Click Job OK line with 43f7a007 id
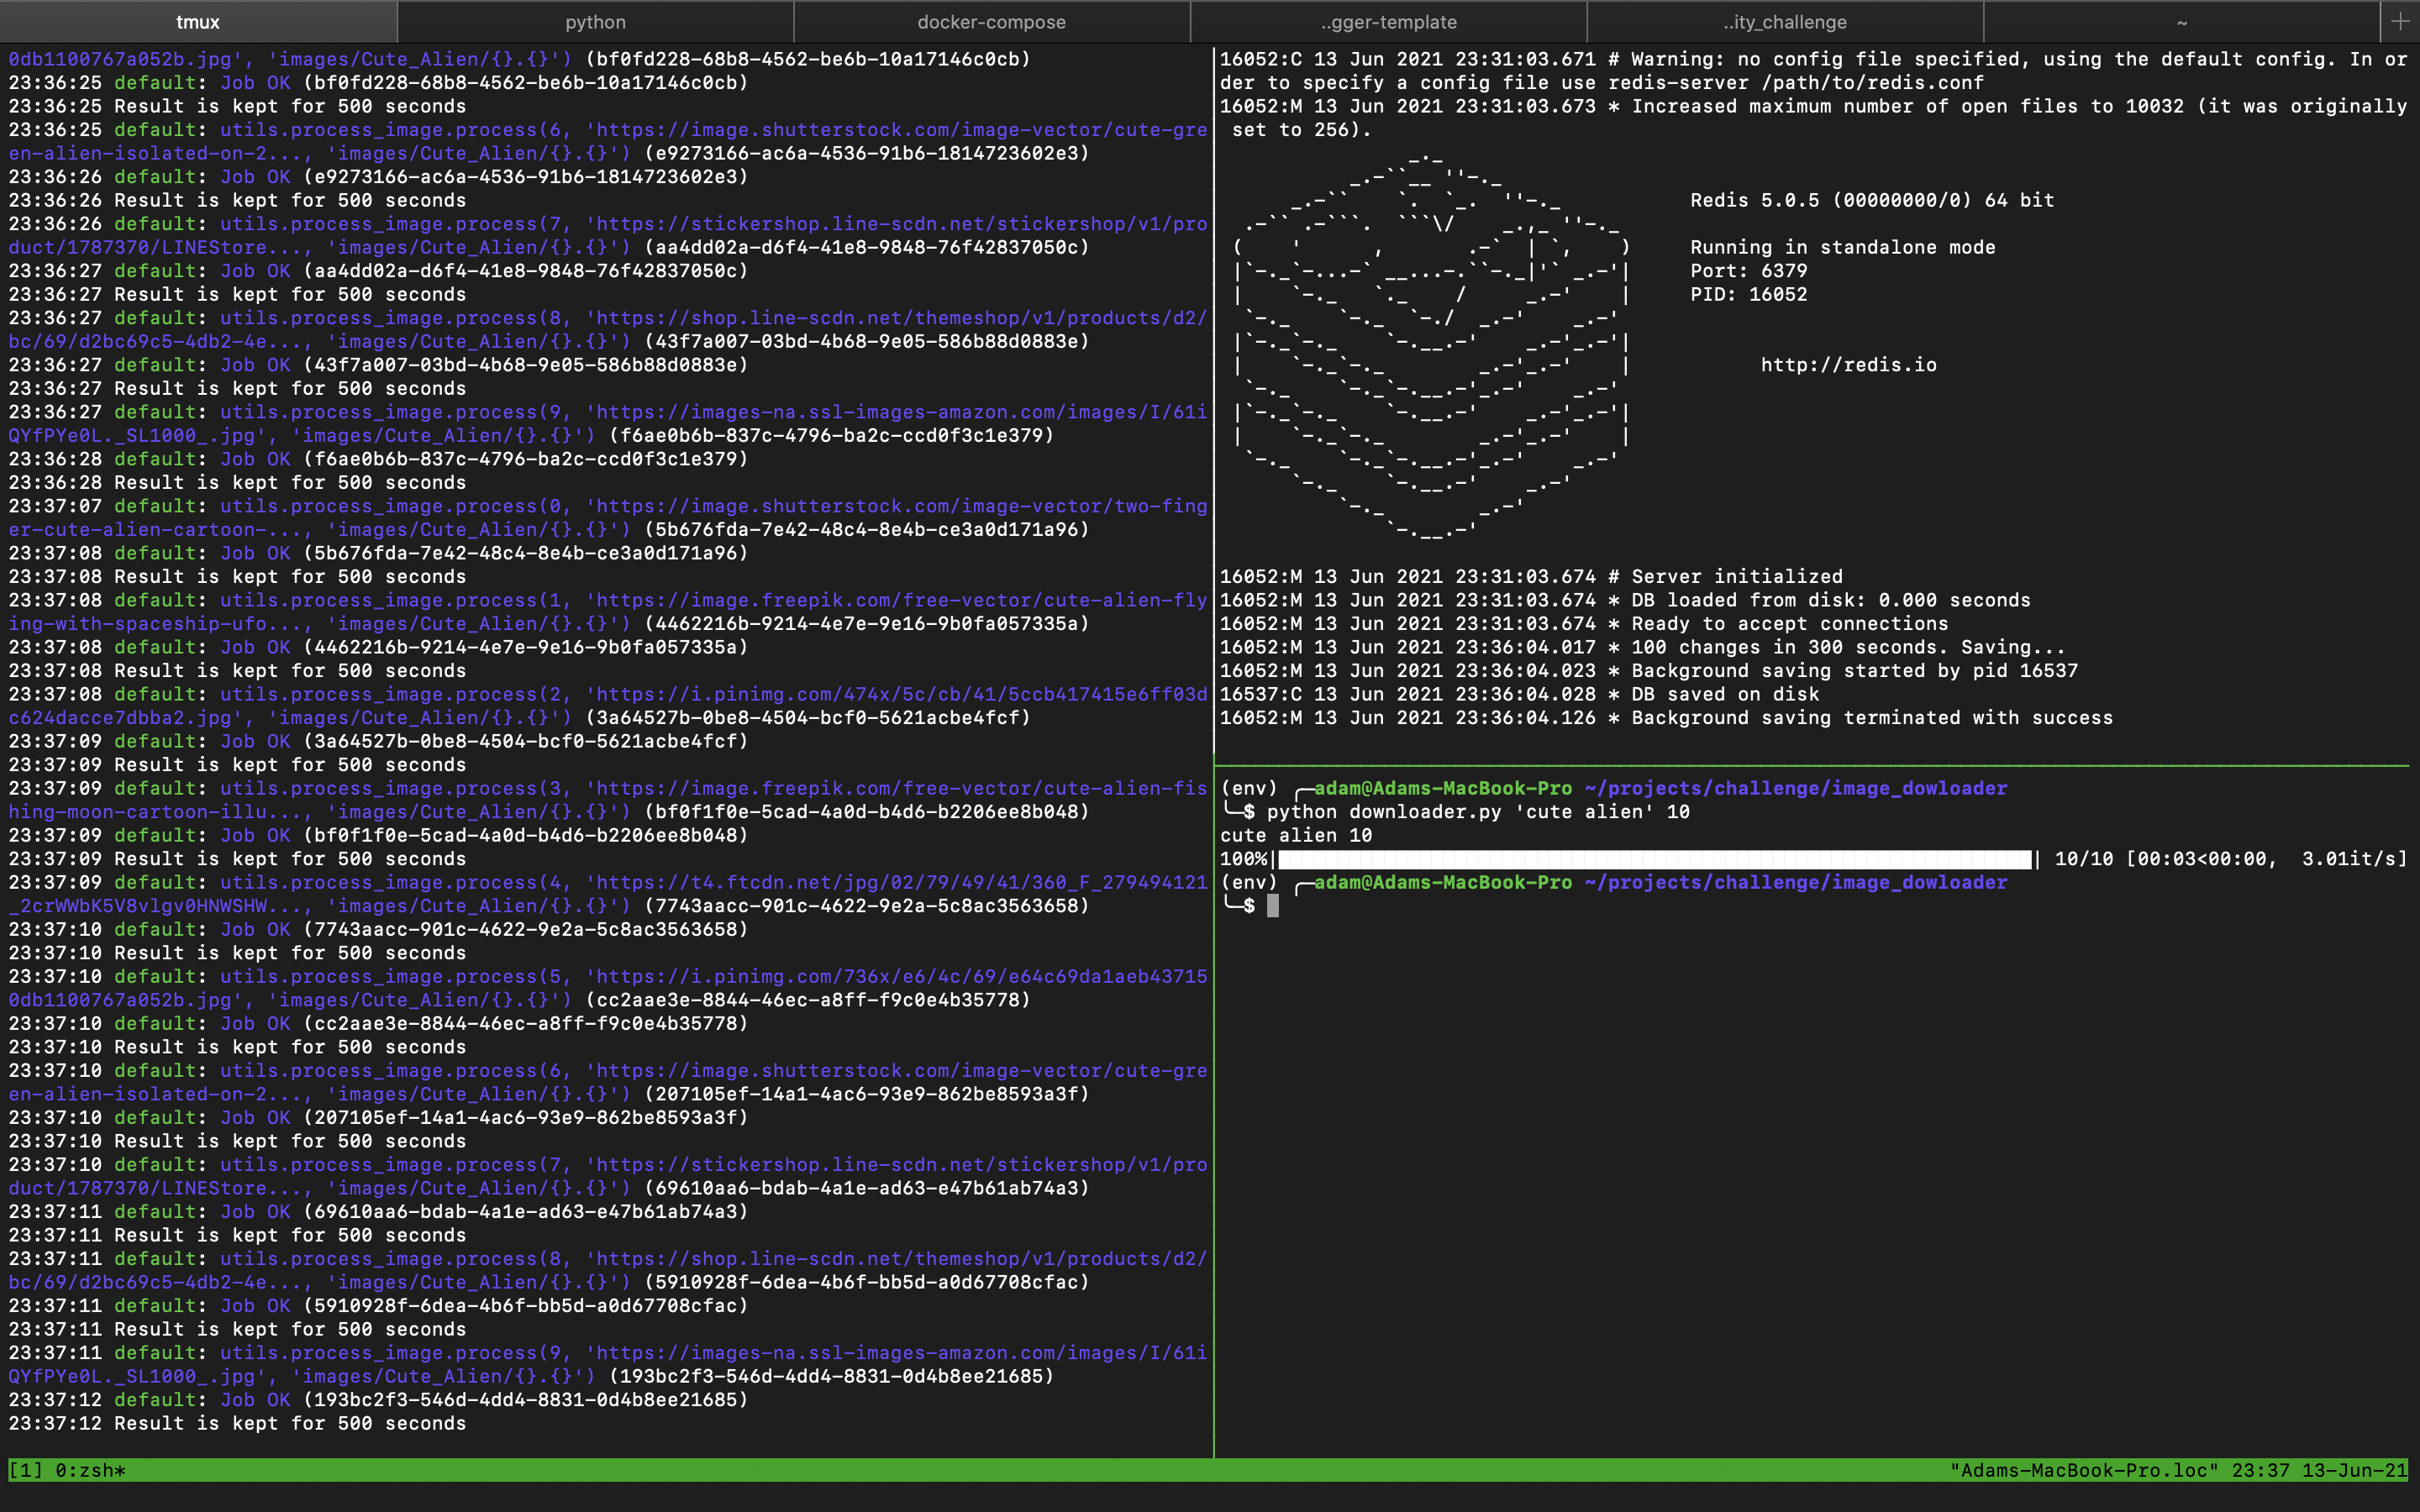Image resolution: width=2420 pixels, height=1512 pixels. pos(379,365)
